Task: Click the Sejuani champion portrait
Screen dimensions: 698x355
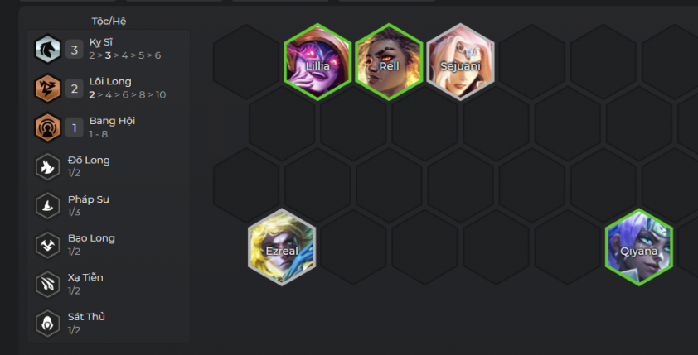Action: pyautogui.click(x=460, y=62)
